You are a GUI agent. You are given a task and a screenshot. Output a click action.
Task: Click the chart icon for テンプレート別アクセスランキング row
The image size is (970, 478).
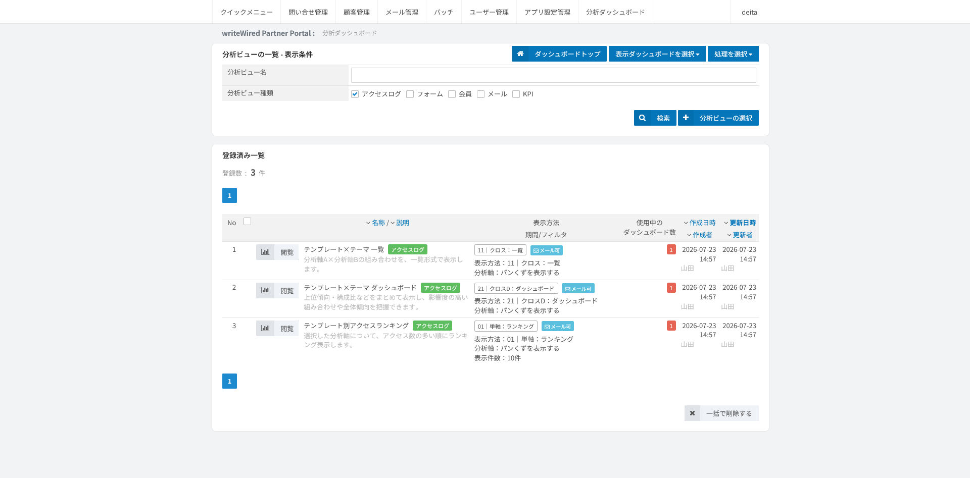(x=265, y=328)
